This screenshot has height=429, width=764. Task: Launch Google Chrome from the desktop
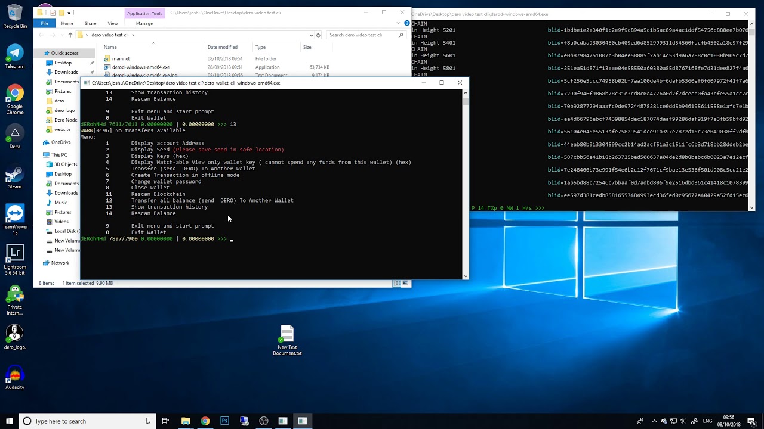[x=15, y=100]
